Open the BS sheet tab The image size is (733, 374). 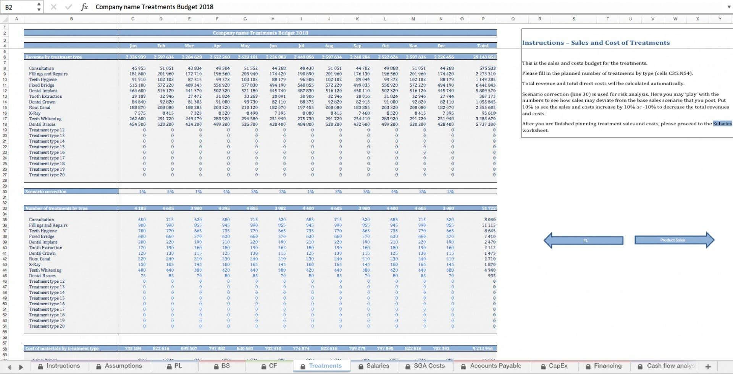coord(221,366)
